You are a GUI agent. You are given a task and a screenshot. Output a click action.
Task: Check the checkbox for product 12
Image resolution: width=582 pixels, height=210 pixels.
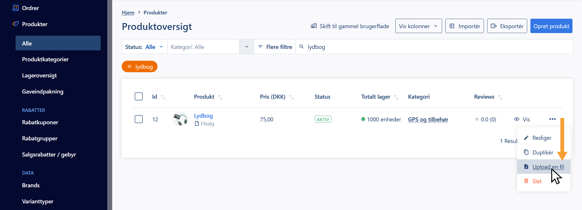(139, 119)
